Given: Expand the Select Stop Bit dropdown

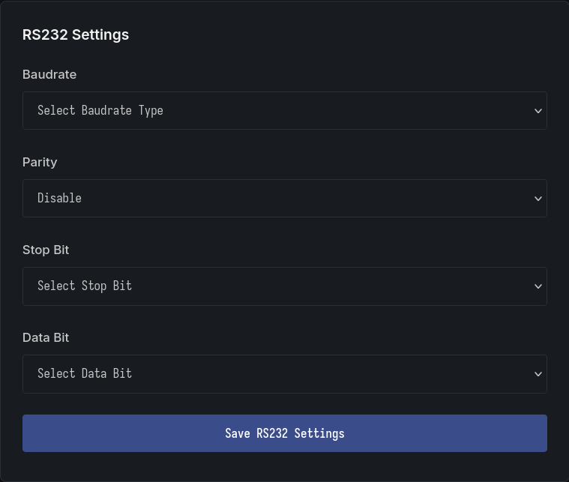Looking at the screenshot, I should click(x=284, y=286).
